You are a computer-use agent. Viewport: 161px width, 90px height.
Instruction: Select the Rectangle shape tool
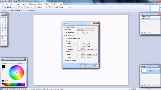pyautogui.click(x=3, y=41)
